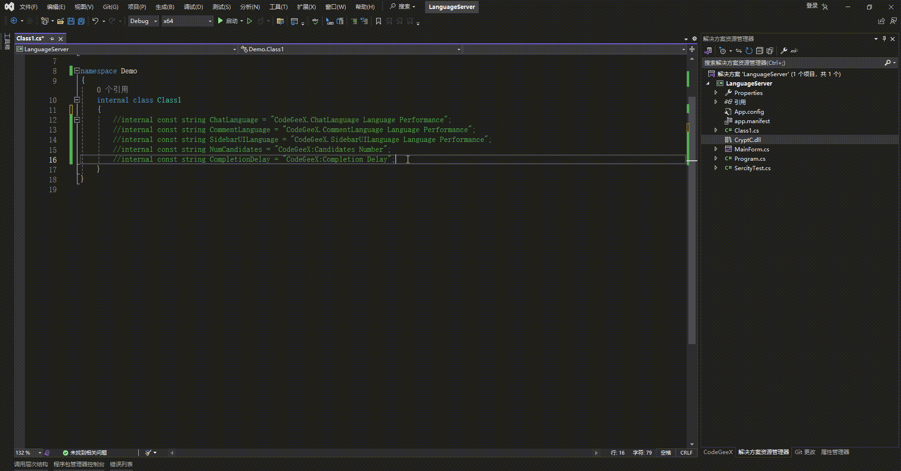Open the LanguageServer project scope dropdown
901x471 pixels.
pos(126,49)
